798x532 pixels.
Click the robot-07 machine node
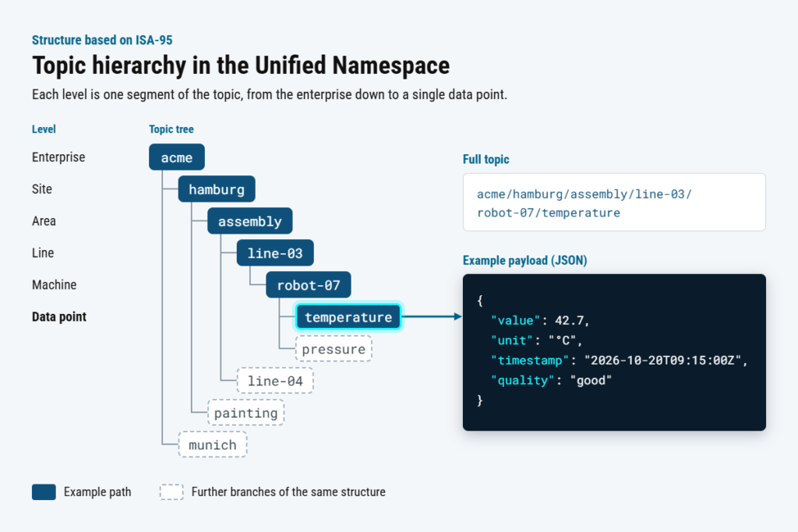[x=309, y=285]
